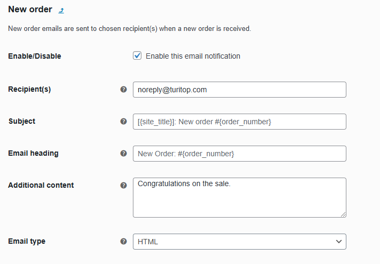Screen dimensions: 380x264
Task: Uncheck the email notification checkbox
Action: coord(137,55)
